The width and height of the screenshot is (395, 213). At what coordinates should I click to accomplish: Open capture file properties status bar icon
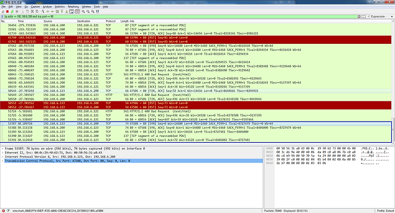pos(8,211)
